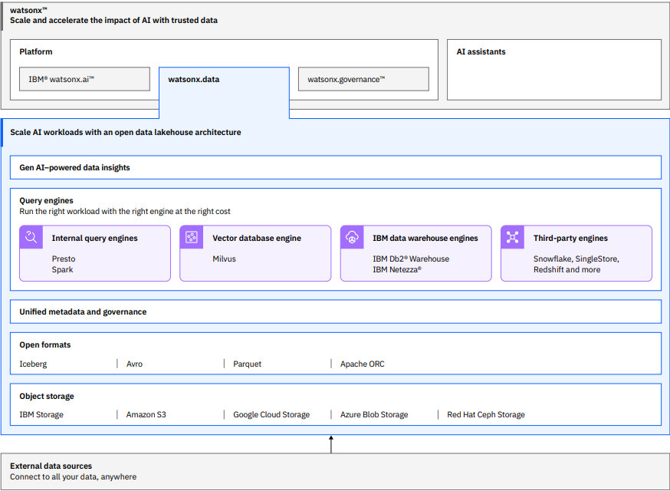
Task: Click Spark in internal query engines
Action: pyautogui.click(x=62, y=269)
